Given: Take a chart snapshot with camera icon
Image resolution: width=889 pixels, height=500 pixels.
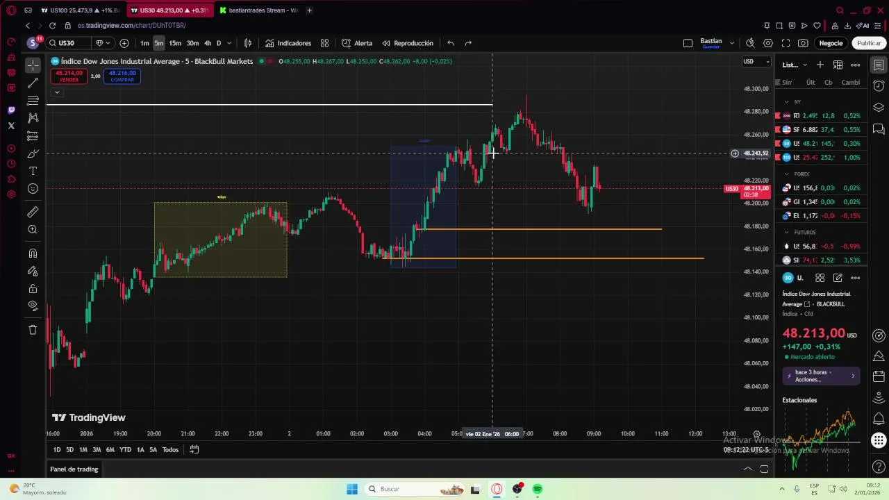Looking at the screenshot, I should pyautogui.click(x=803, y=43).
